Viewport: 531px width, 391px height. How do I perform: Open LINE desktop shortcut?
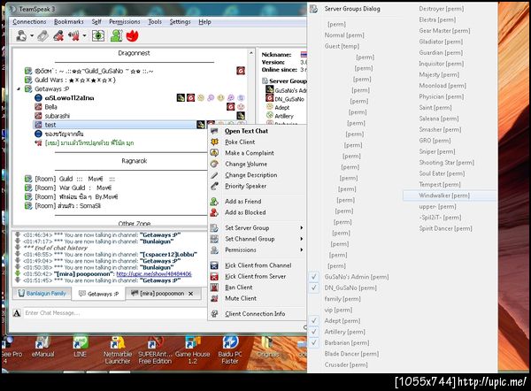(x=80, y=346)
